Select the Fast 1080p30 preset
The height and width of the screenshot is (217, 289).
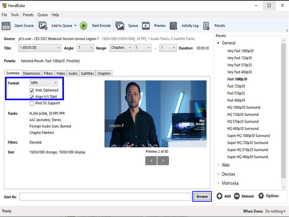(x=237, y=79)
